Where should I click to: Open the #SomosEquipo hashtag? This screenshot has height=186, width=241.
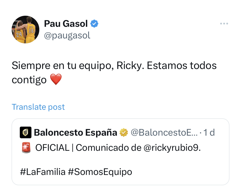pos(100,172)
